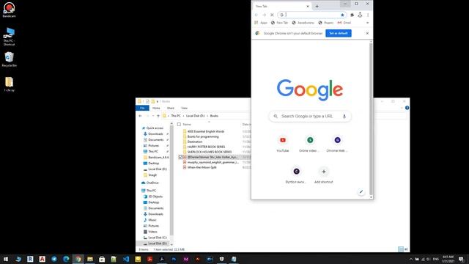This screenshot has height=264, width=469.
Task: Dismiss the default browser notification bar
Action: click(x=367, y=33)
